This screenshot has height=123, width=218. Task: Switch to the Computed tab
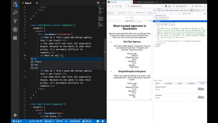(x=168, y=83)
